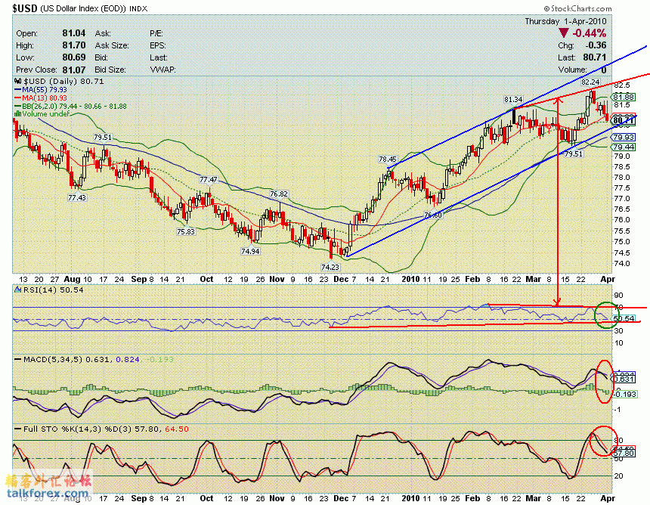Click the 78.45 peak price label

pyautogui.click(x=388, y=159)
